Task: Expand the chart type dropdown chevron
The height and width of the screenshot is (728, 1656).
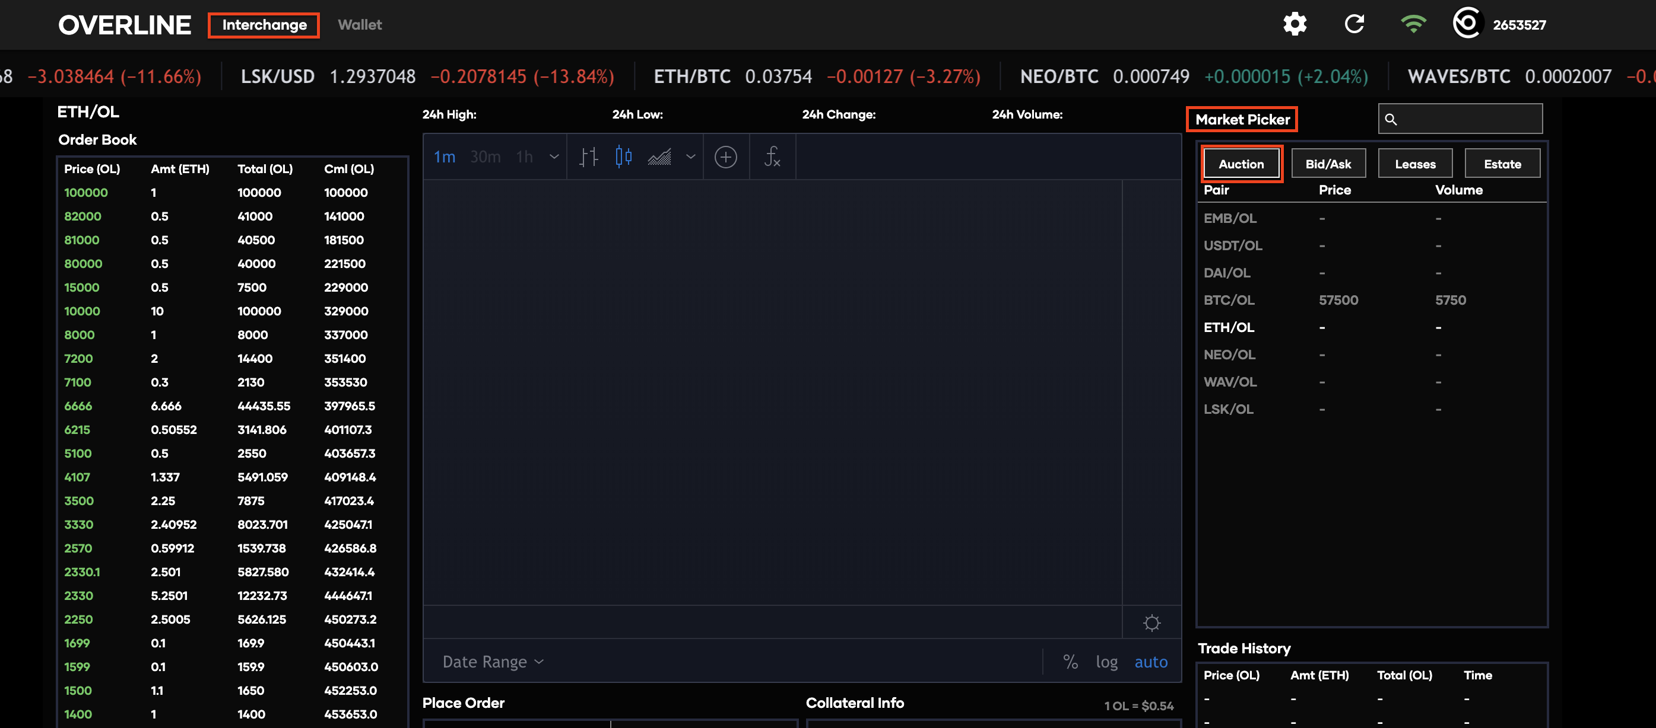Action: (x=690, y=157)
